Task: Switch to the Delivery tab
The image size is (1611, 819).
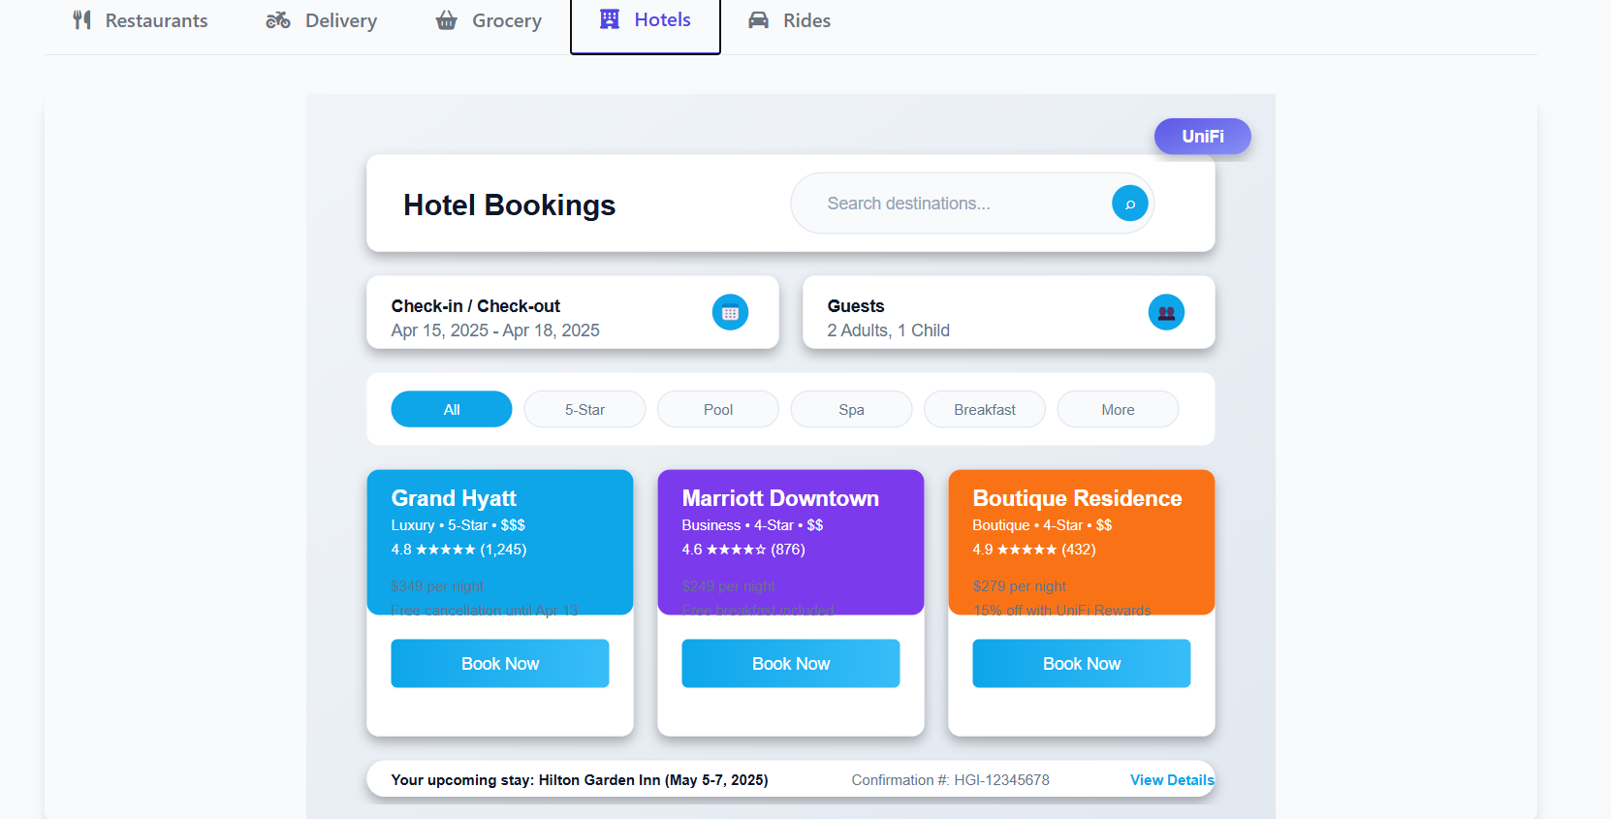Action: click(x=322, y=21)
